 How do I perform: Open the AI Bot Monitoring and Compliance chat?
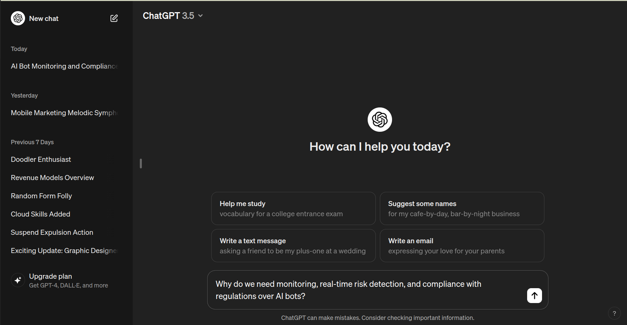click(x=64, y=66)
